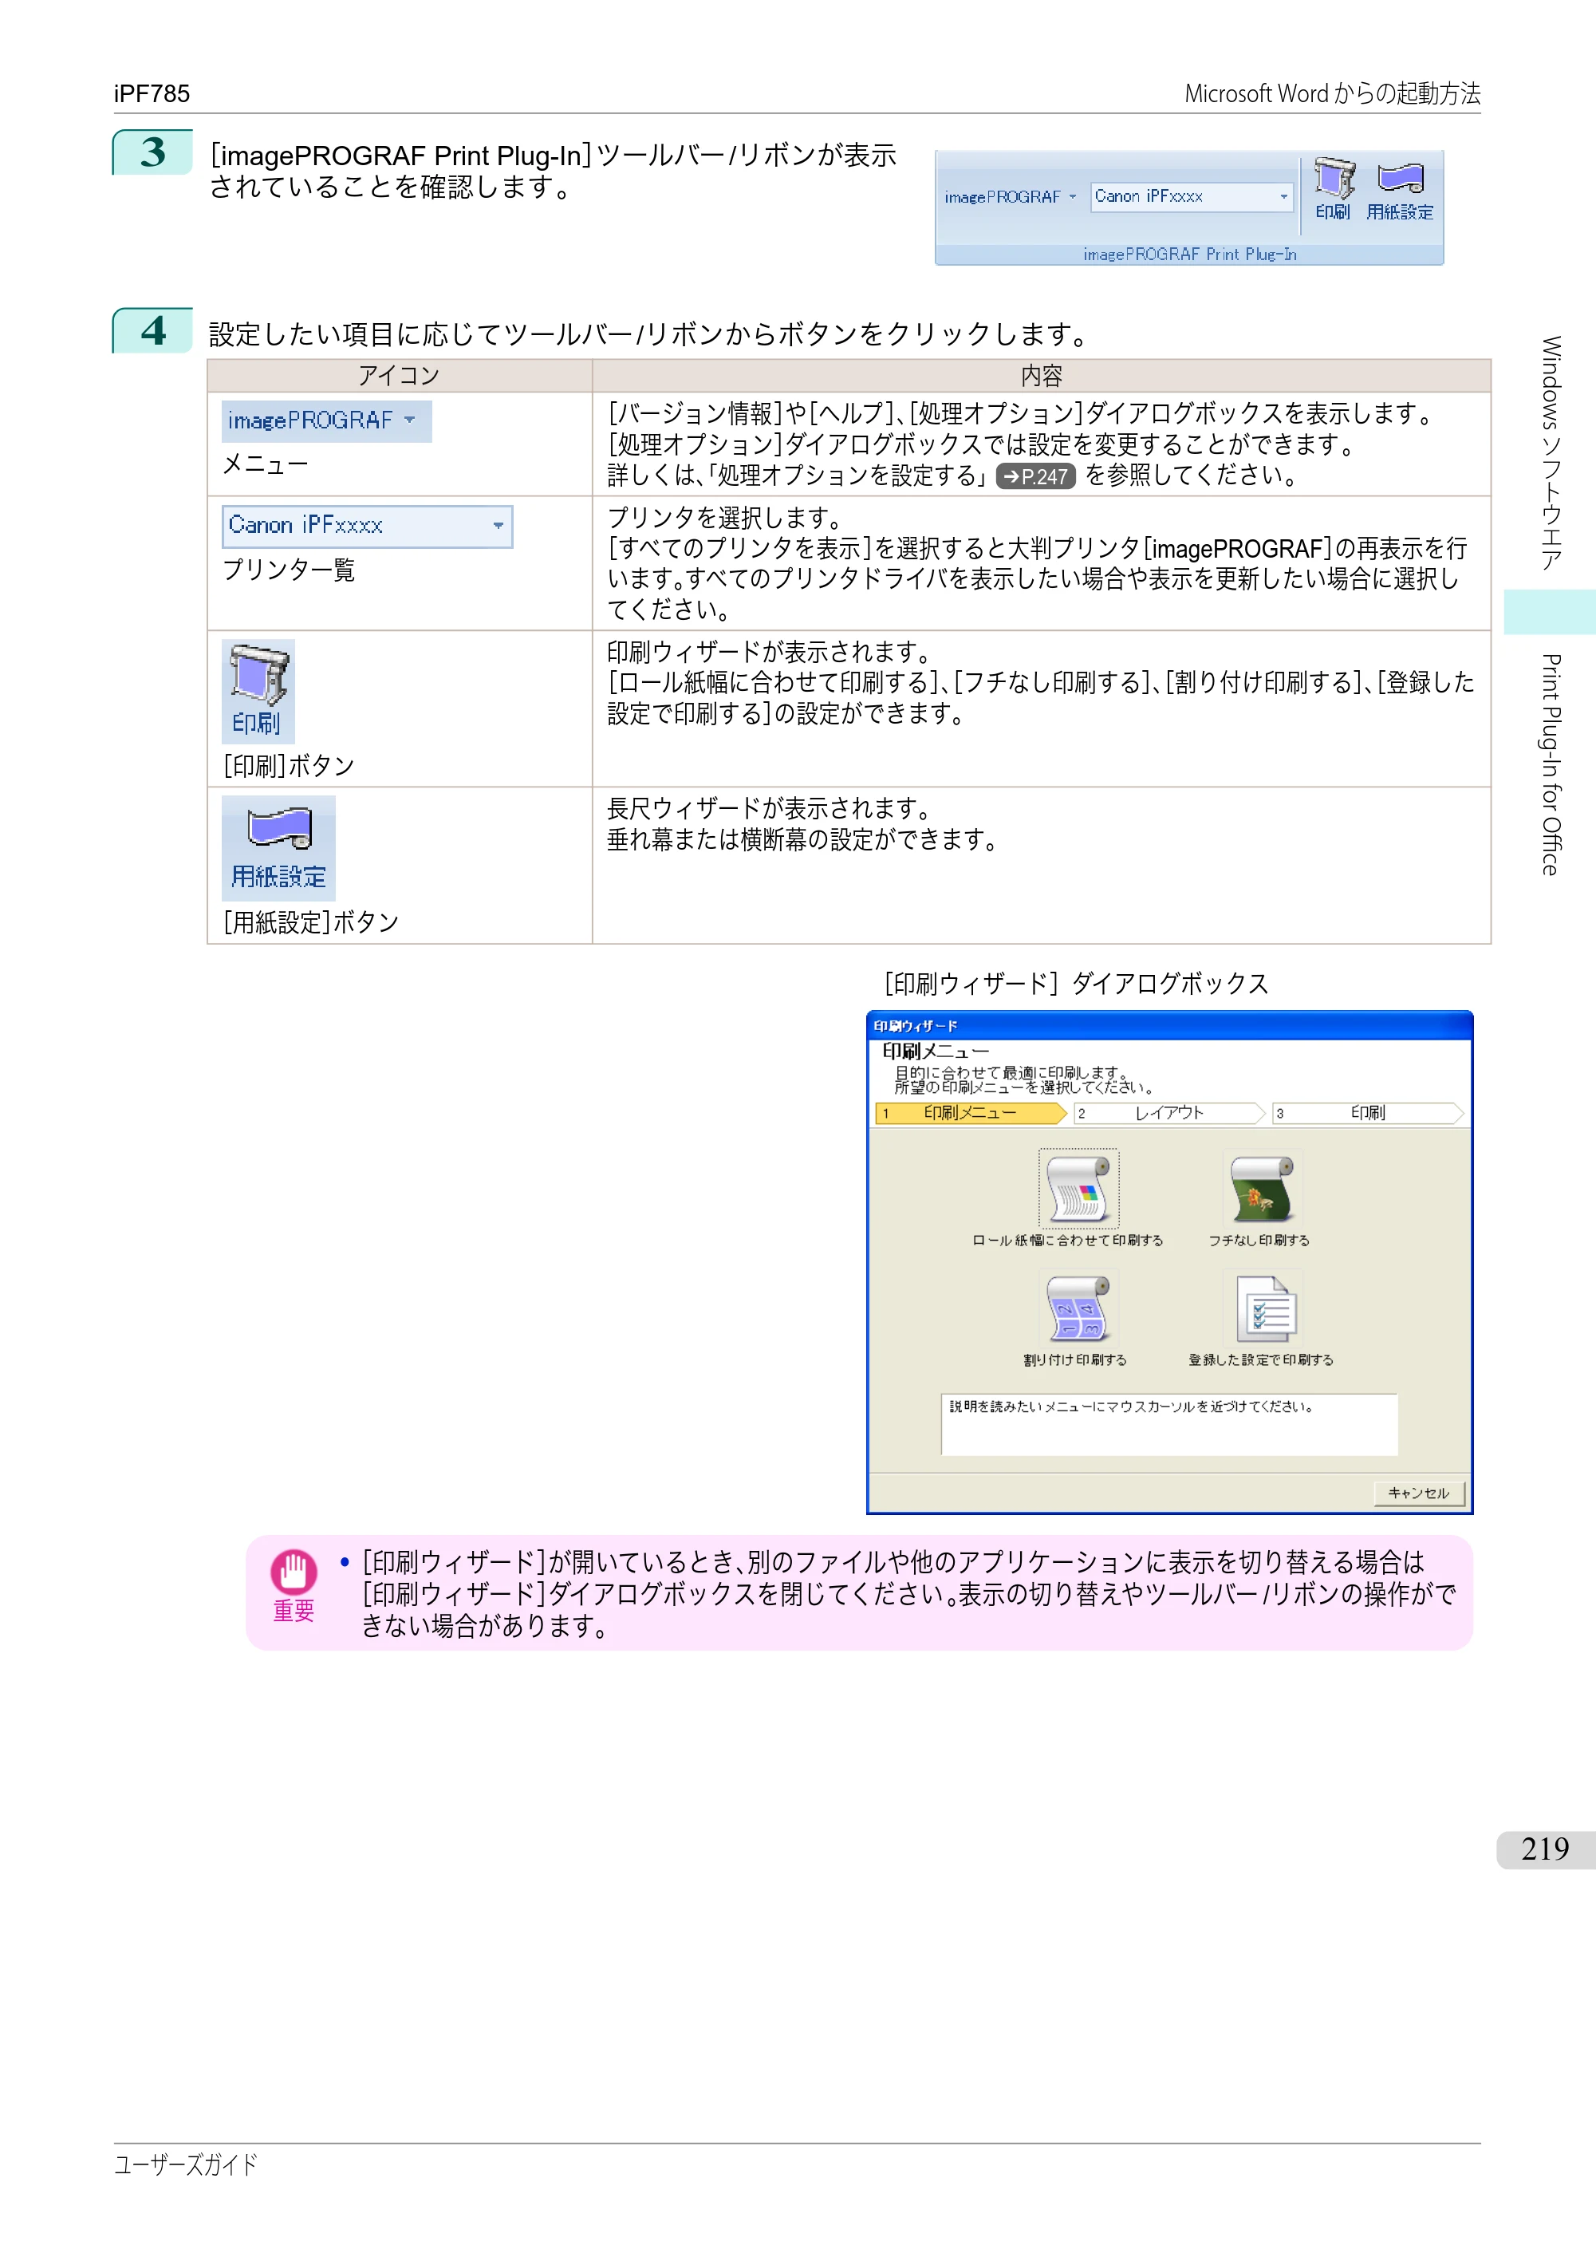Open Canon iPFxxxx printer dropdown in top toolbar

1191,196
